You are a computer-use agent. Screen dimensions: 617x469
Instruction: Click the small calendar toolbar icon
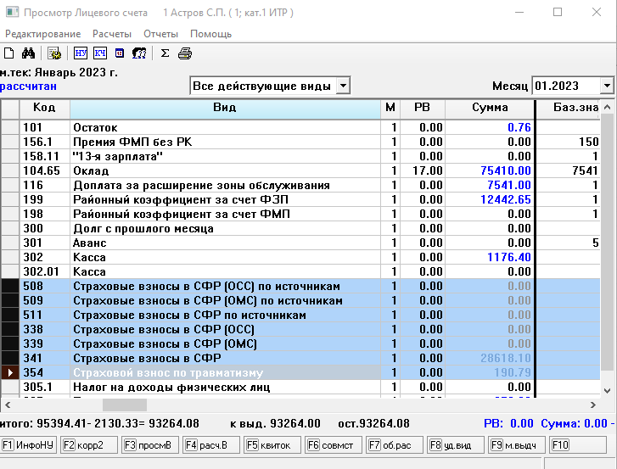click(x=119, y=53)
